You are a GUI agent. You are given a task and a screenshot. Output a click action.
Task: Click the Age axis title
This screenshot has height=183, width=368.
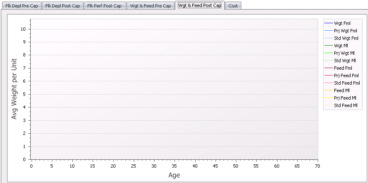coord(174,175)
